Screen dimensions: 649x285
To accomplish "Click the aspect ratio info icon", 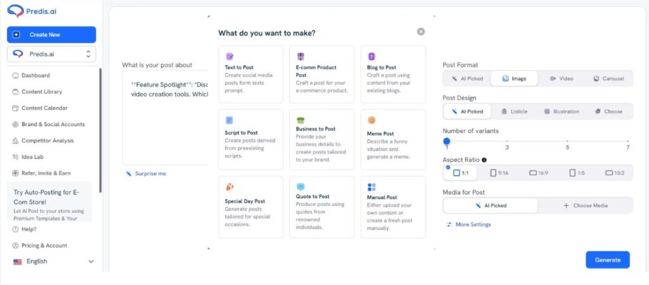I will click(485, 160).
